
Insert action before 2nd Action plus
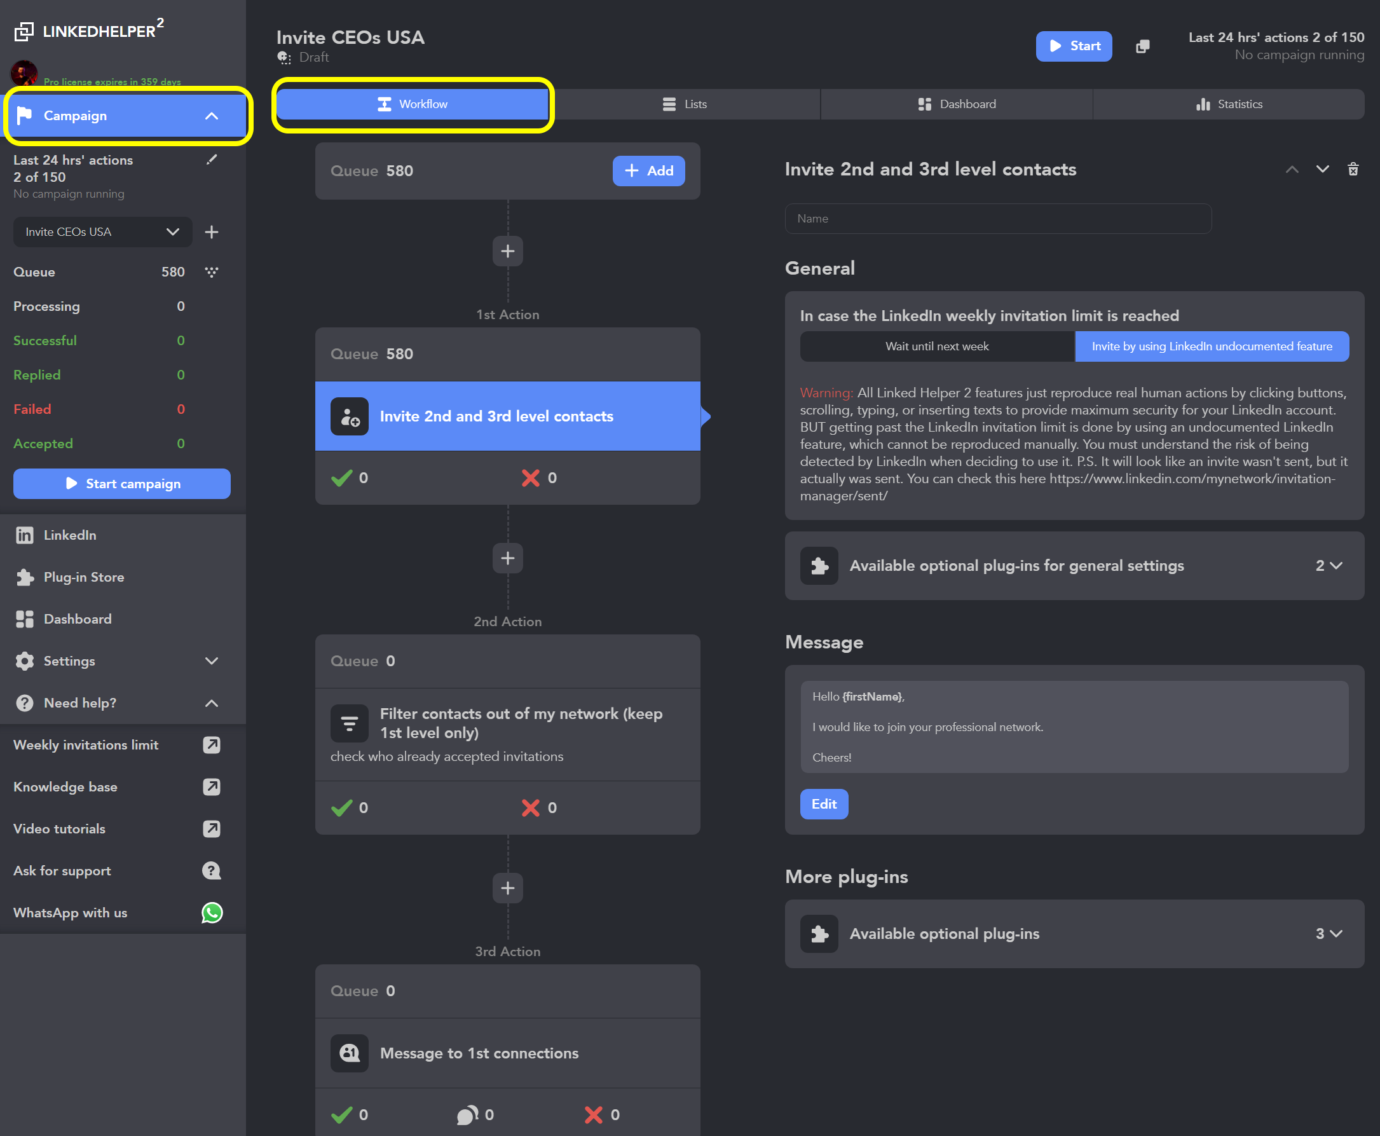[x=508, y=558]
